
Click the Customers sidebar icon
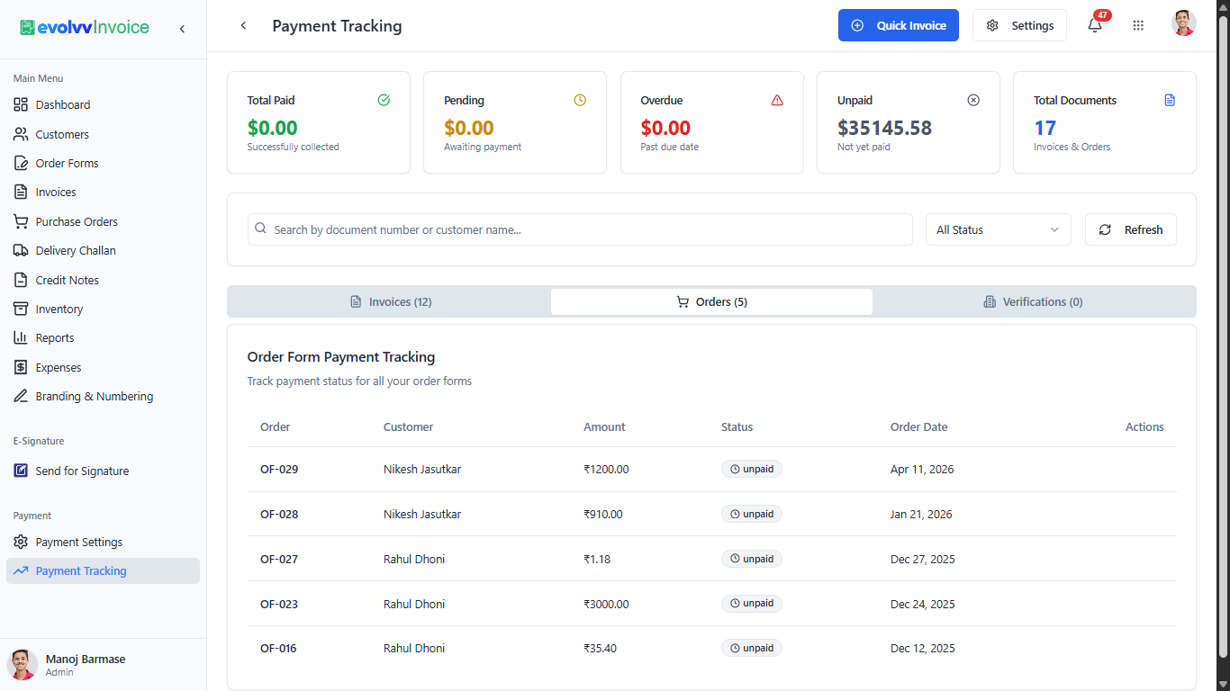(x=21, y=134)
